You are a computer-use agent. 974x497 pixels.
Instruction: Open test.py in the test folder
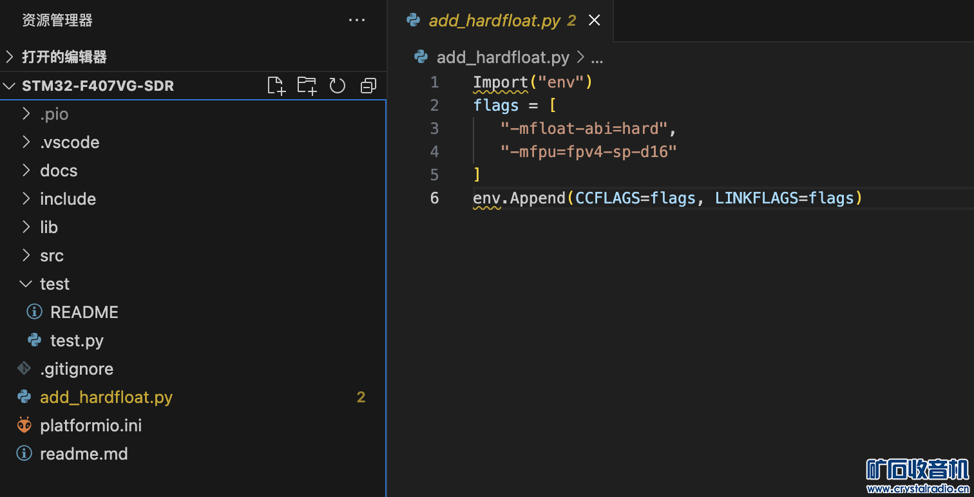click(77, 341)
